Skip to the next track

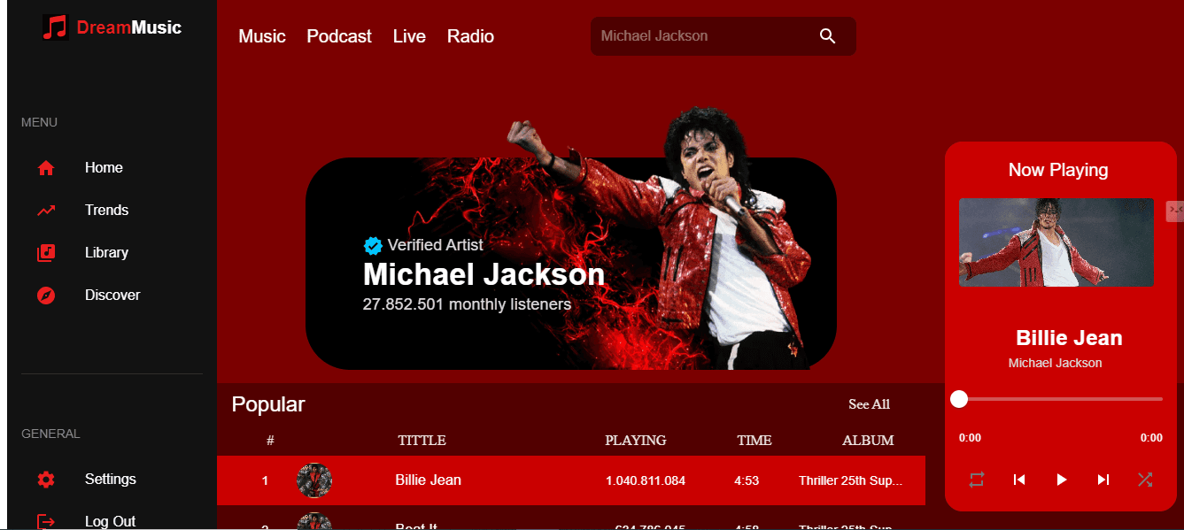click(x=1103, y=479)
